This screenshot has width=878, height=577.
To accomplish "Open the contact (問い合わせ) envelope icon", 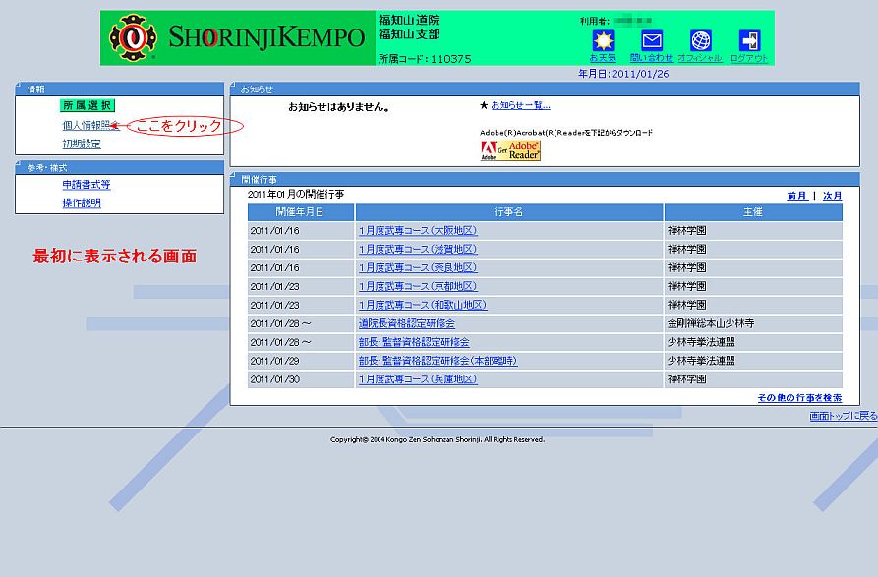I will click(651, 41).
